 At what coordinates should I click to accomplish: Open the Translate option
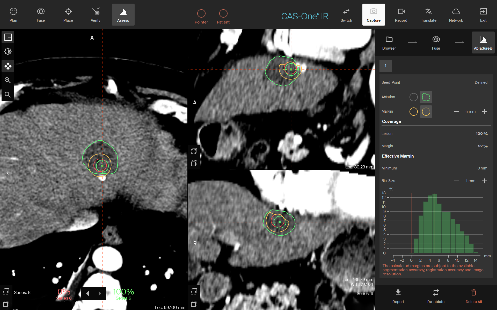pyautogui.click(x=428, y=15)
